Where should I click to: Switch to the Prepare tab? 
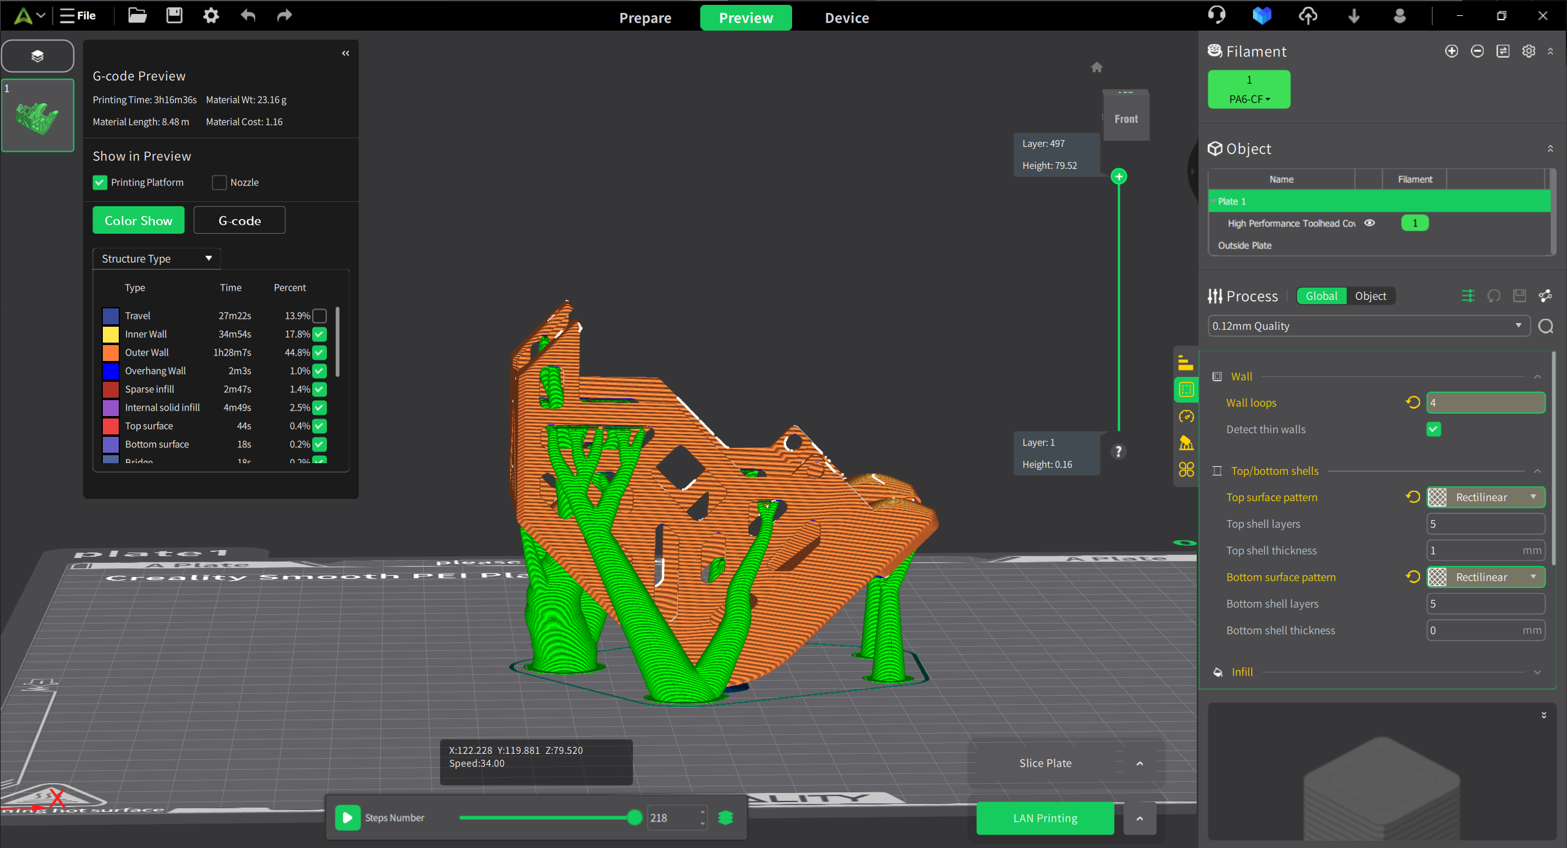(x=645, y=18)
